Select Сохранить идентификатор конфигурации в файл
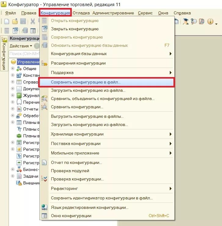Viewport: 222px width, 226px height. pos(107,198)
